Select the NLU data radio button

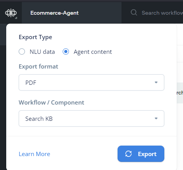22,52
